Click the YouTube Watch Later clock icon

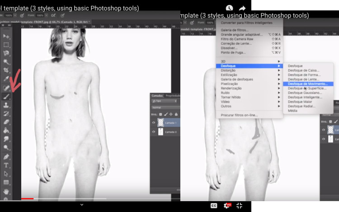pyautogui.click(x=229, y=8)
